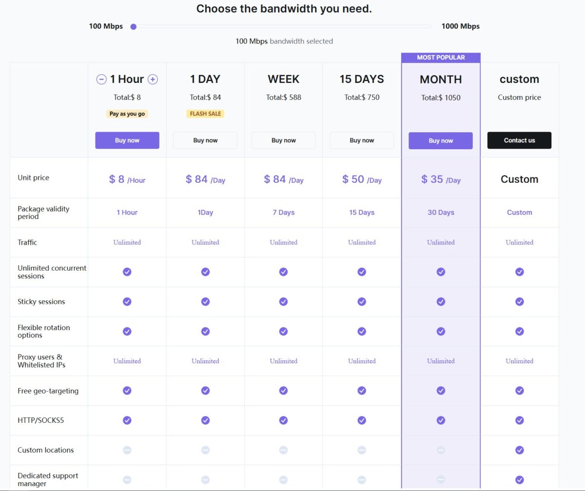Click the Total:$ 588 text
The width and height of the screenshot is (585, 491).
pyautogui.click(x=284, y=98)
